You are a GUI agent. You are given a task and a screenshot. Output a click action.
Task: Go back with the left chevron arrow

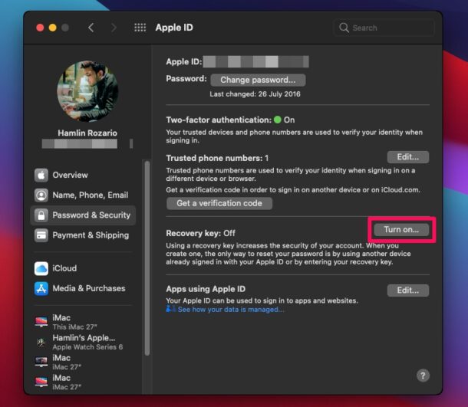(x=91, y=28)
